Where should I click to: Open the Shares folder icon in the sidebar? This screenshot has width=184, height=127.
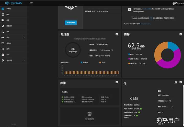tap(3, 20)
